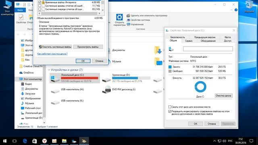Open the Windows Start menu
The width and height of the screenshot is (258, 145).
pyautogui.click(x=5, y=141)
